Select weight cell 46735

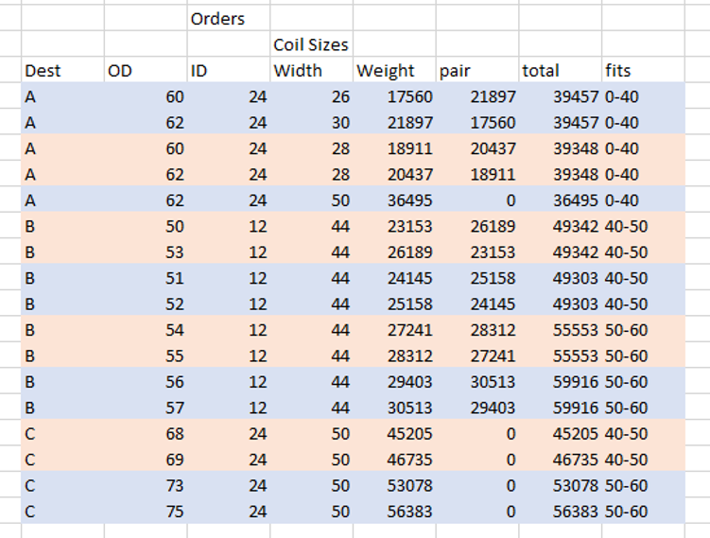pos(394,460)
